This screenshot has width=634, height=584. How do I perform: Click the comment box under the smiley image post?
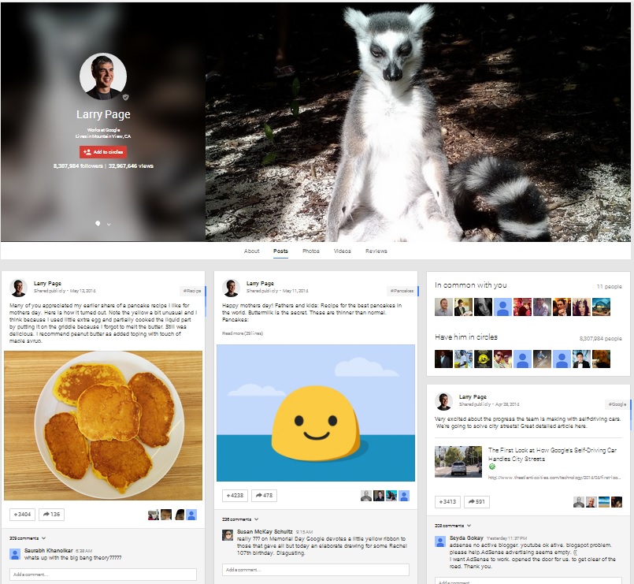coord(316,570)
